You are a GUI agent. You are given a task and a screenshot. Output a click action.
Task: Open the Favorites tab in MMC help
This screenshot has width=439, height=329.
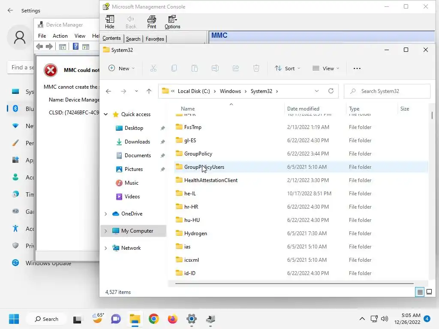pos(155,39)
